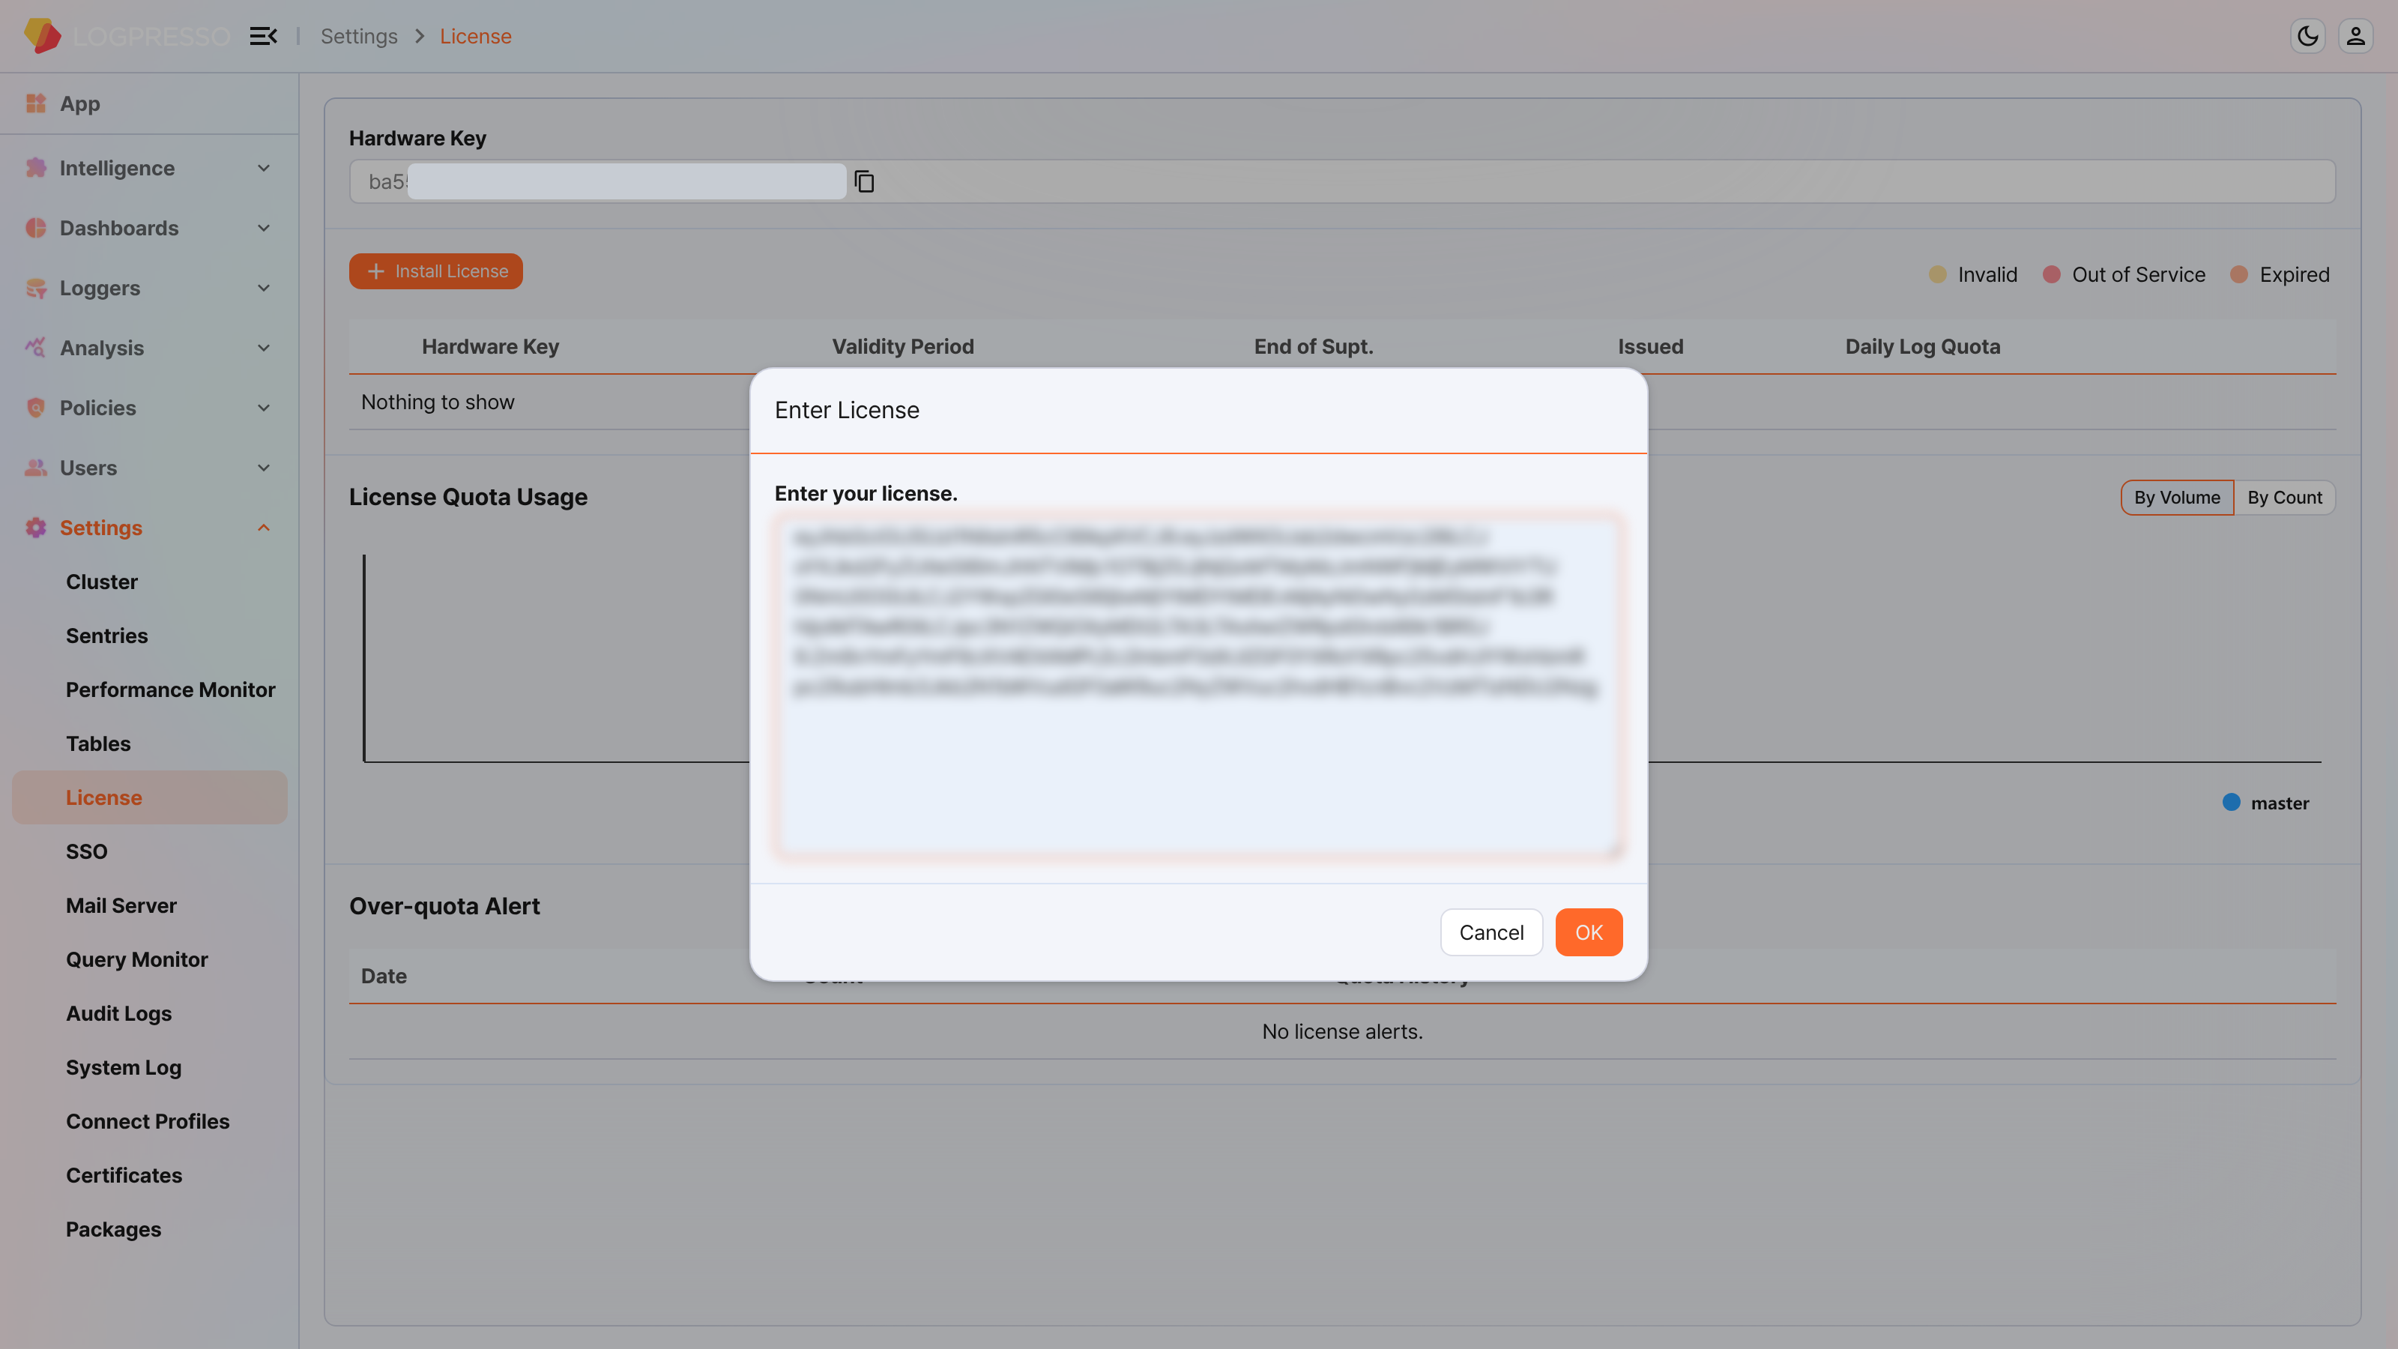
Task: Expand the Intelligence menu chevron
Action: (x=264, y=169)
